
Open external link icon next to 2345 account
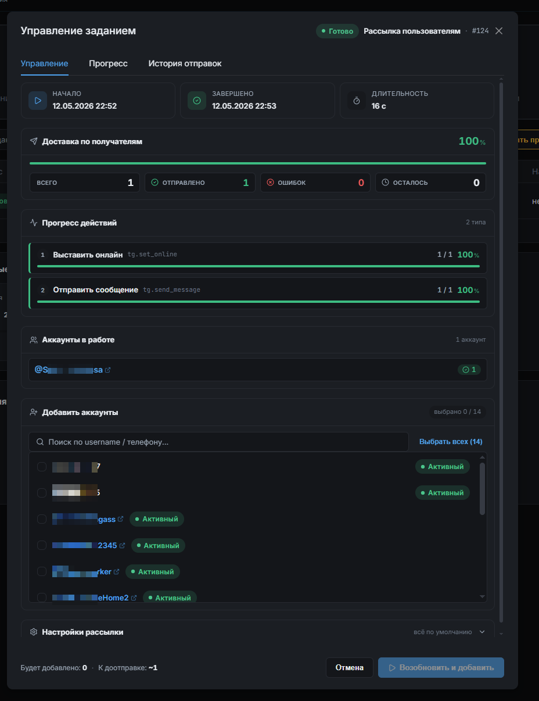(x=122, y=546)
